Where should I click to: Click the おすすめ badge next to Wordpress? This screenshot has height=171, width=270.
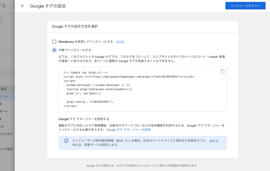[120, 42]
